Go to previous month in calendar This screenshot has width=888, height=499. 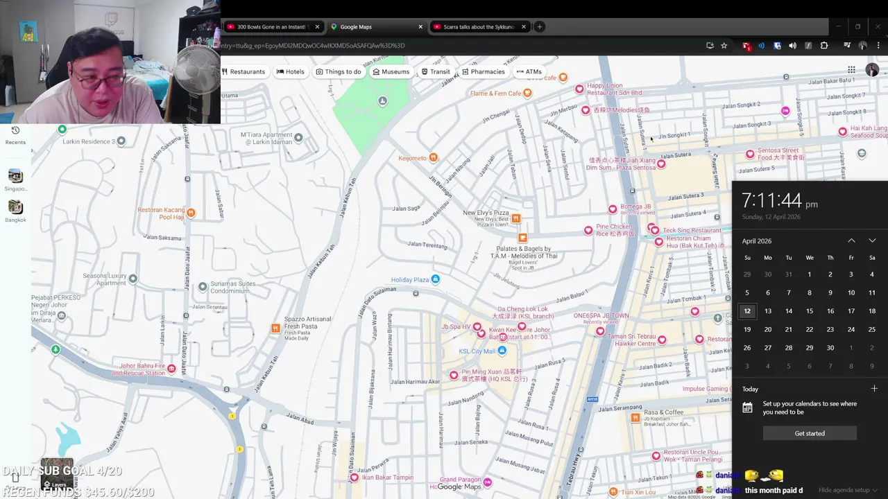851,240
